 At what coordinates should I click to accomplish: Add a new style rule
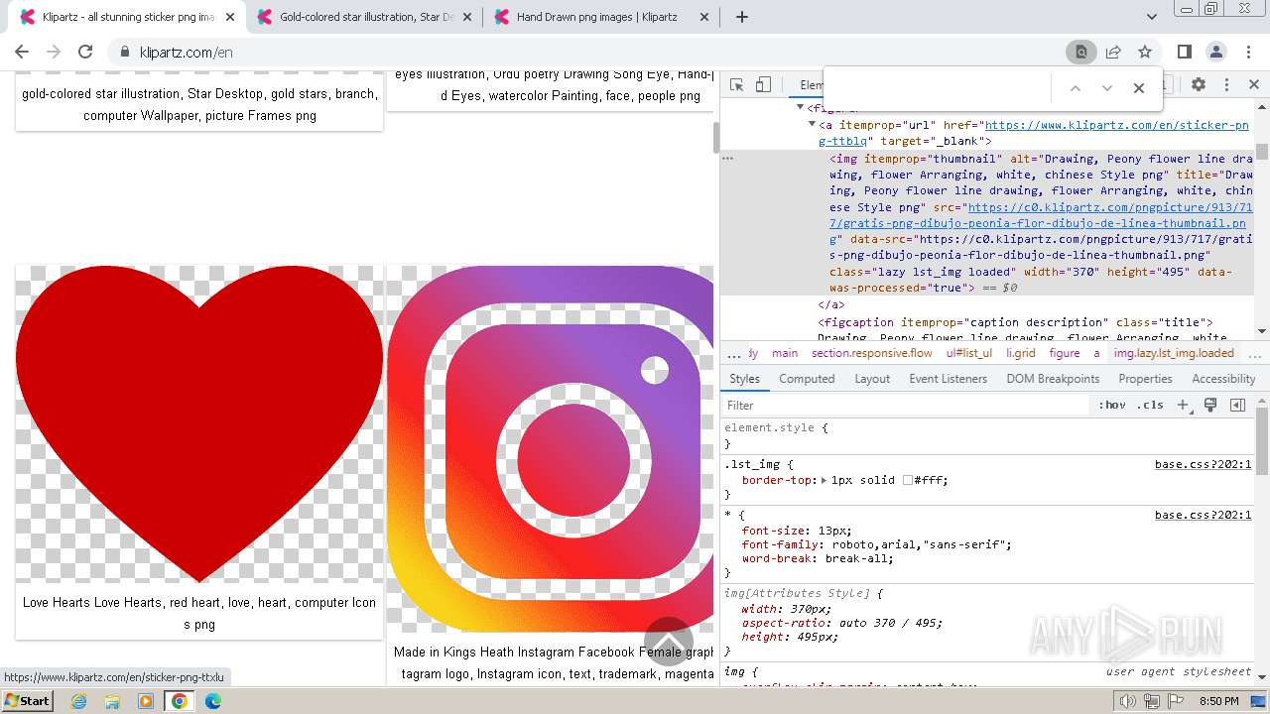(1183, 405)
